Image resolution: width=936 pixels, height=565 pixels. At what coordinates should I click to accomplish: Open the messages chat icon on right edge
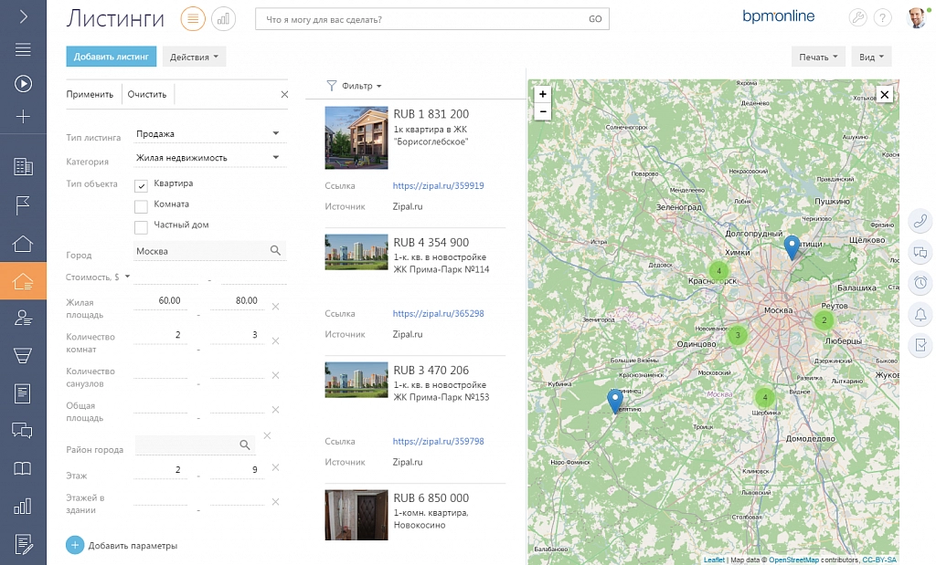coord(921,253)
